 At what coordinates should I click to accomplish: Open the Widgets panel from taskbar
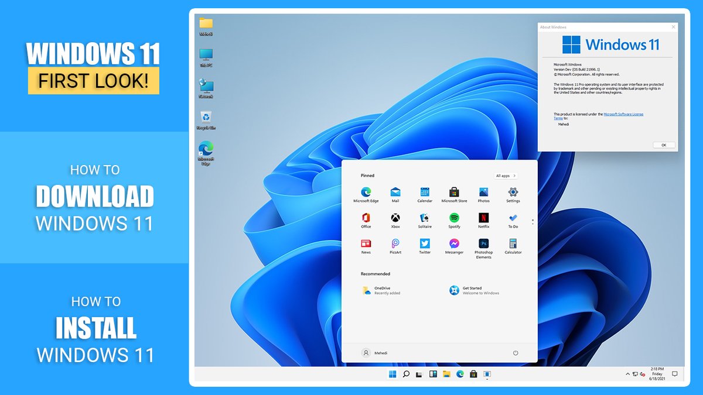[x=433, y=374]
